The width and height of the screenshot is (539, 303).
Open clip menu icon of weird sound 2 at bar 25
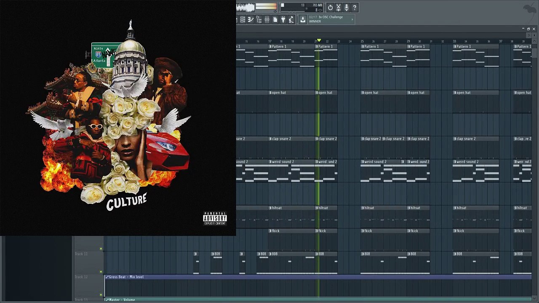click(x=363, y=162)
